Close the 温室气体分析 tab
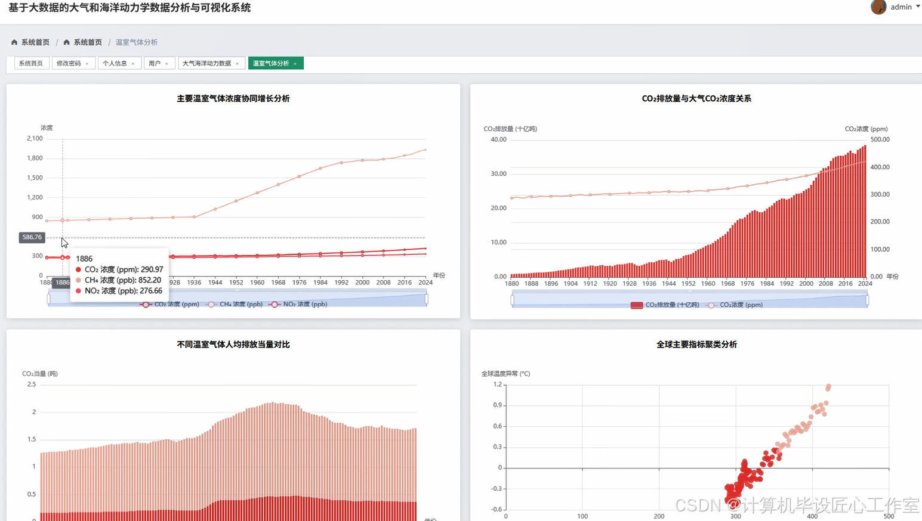Viewport: 922px width, 521px height. click(x=295, y=64)
